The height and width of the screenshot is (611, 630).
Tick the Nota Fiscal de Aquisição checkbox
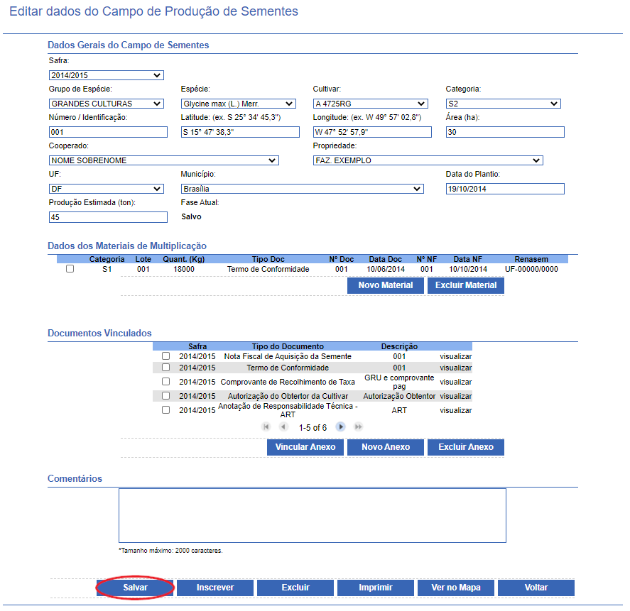pos(165,356)
